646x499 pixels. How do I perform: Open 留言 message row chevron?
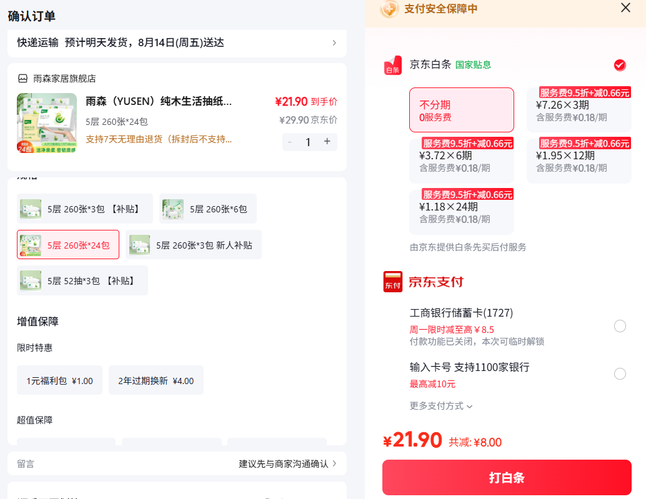coord(334,463)
